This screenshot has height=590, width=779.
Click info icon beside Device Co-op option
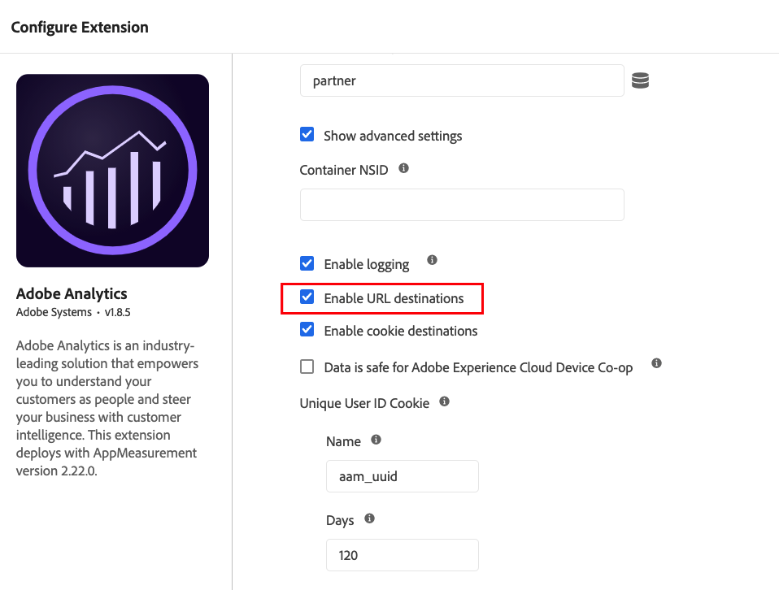pyautogui.click(x=656, y=363)
